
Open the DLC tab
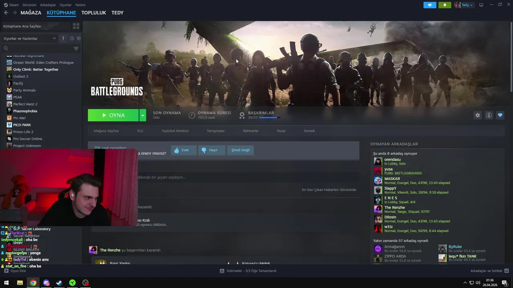pos(140,131)
